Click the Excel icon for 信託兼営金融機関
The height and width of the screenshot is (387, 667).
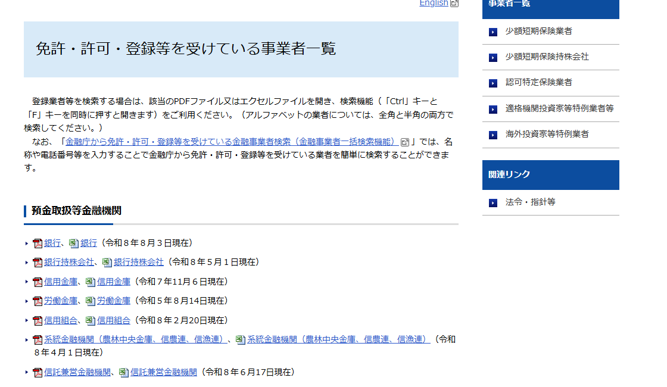[124, 373]
